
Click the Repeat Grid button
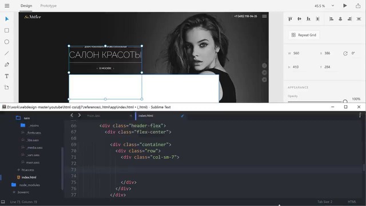(304, 35)
